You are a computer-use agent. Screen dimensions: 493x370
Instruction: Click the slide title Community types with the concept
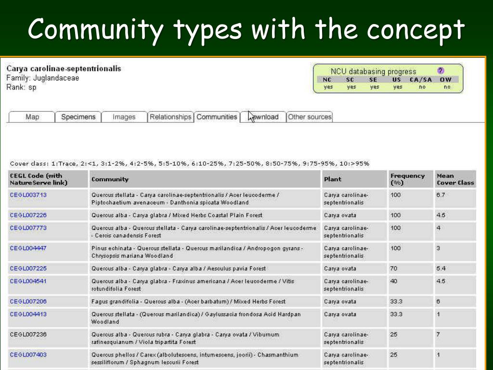click(x=246, y=29)
